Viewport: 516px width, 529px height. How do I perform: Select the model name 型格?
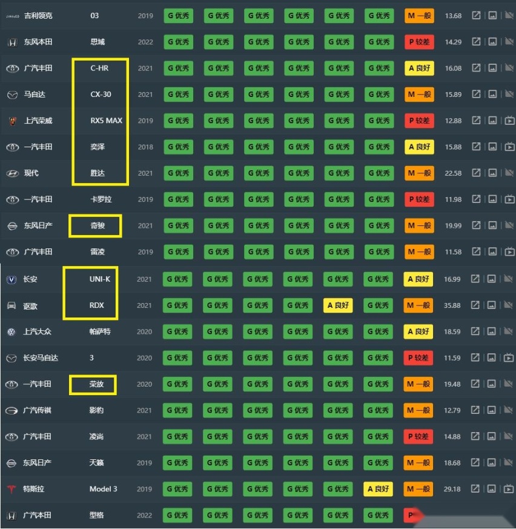point(96,515)
